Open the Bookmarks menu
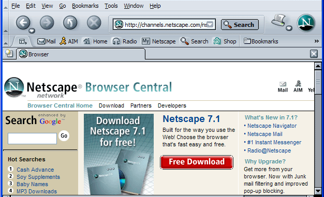The image size is (324, 197). tap(85, 6)
